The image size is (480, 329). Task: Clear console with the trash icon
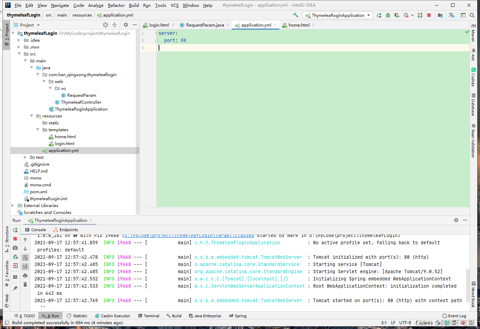(x=25, y=285)
